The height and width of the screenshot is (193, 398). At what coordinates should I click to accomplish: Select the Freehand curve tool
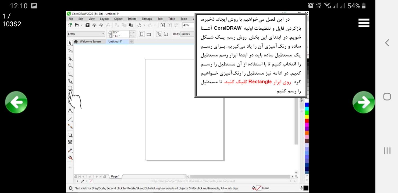70,74
